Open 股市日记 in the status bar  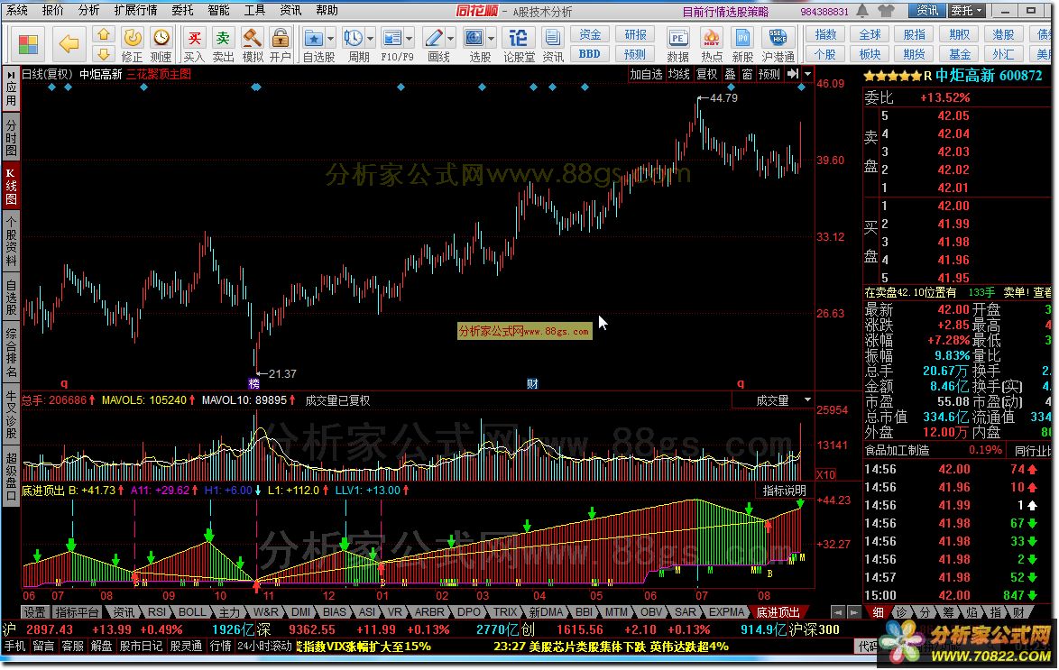(141, 647)
